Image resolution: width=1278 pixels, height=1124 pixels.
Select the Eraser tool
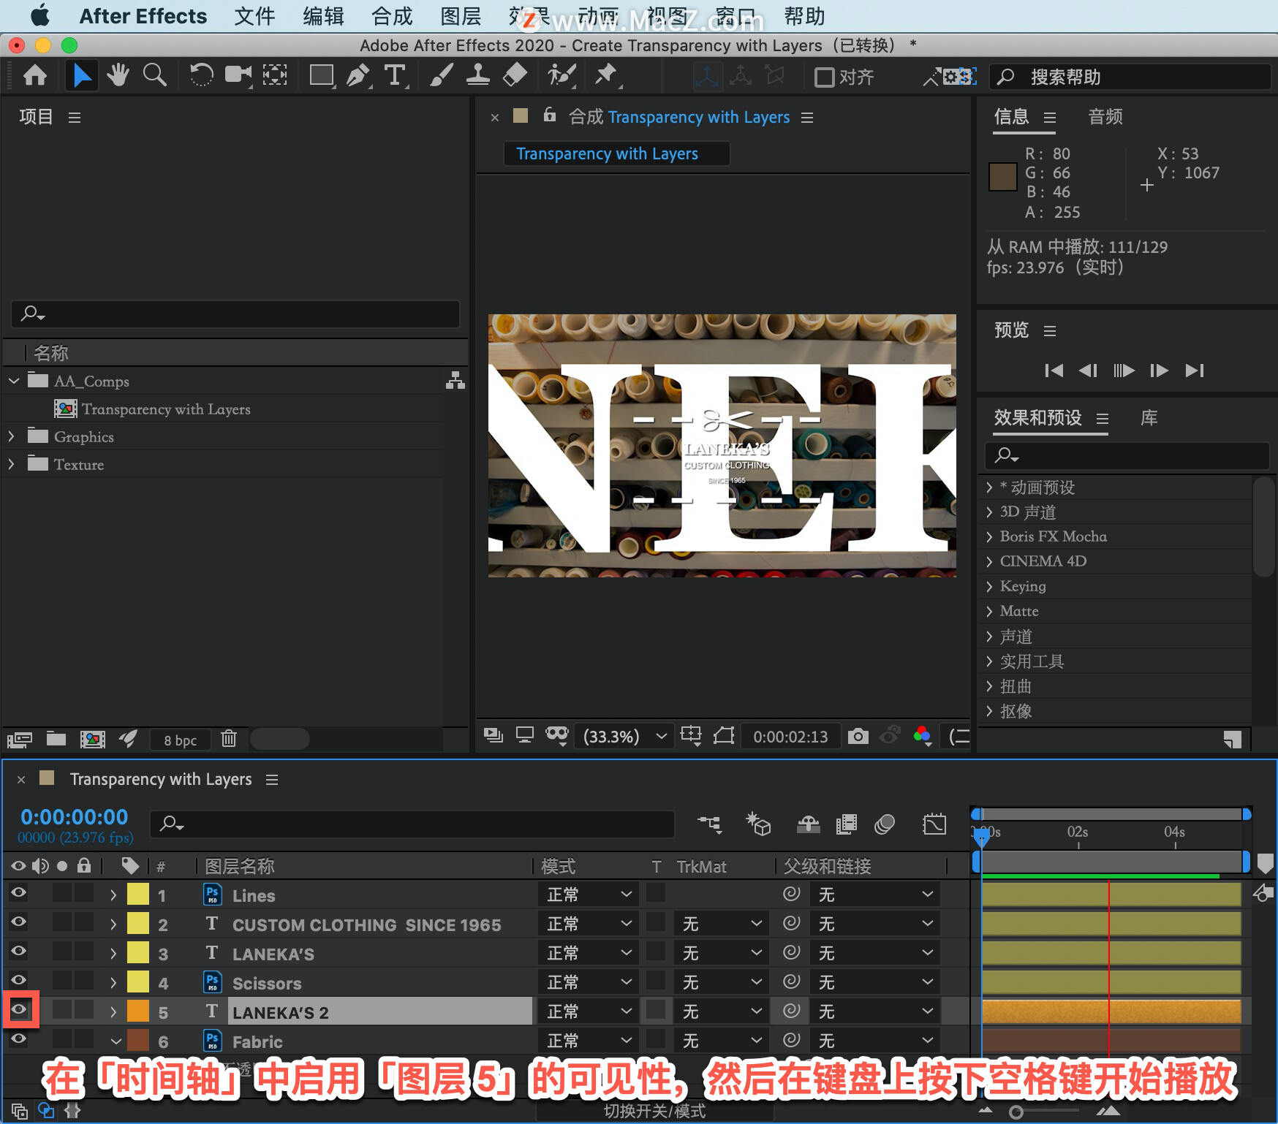pos(515,75)
